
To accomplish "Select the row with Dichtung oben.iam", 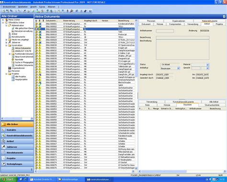I will [x=85, y=149].
